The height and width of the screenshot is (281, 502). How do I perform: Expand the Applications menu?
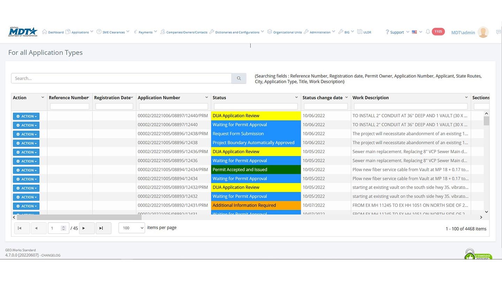80,32
